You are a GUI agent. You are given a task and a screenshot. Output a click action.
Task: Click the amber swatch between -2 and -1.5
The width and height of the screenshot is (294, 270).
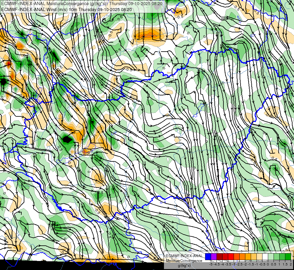coord(248,257)
